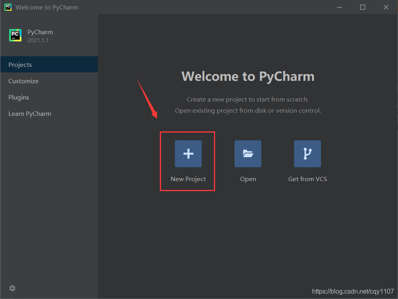This screenshot has width=398, height=299.
Task: Click the 'Welcome to PyCharm' title bar text
Action: (x=47, y=8)
